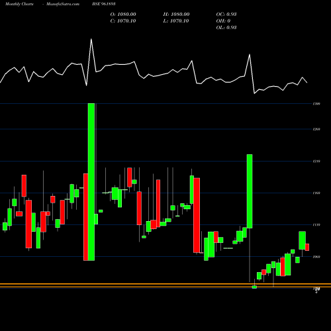The height and width of the screenshot is (331, 331).
Task: Click the high price H: 1080.00
Action: [176, 15]
